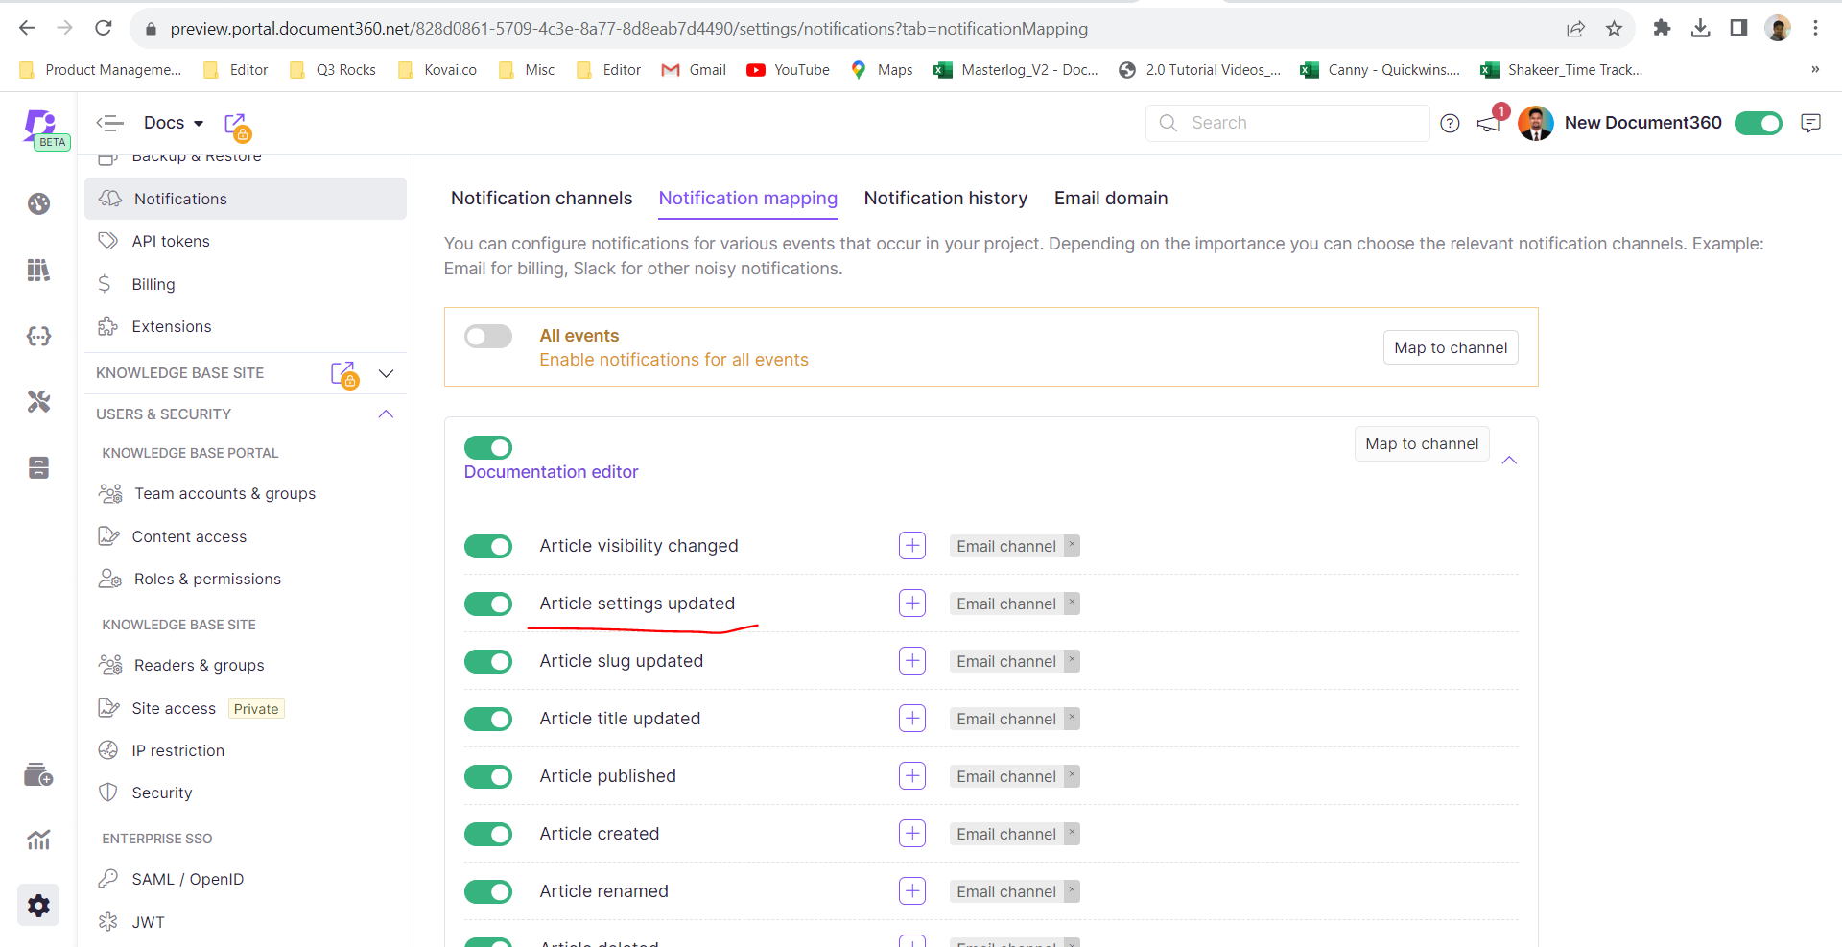Enable the All events toggle
This screenshot has height=947, width=1842.
click(488, 336)
